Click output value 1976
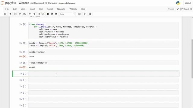 click(31, 57)
